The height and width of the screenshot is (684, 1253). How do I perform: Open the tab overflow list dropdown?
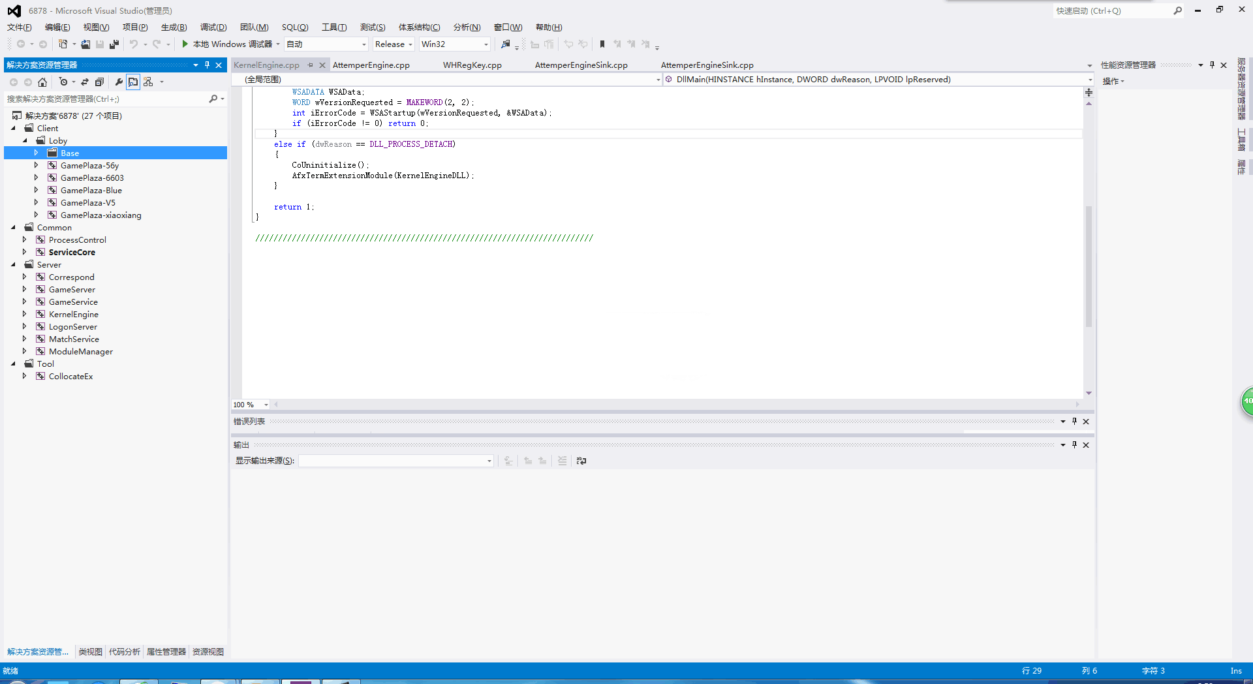[1089, 65]
